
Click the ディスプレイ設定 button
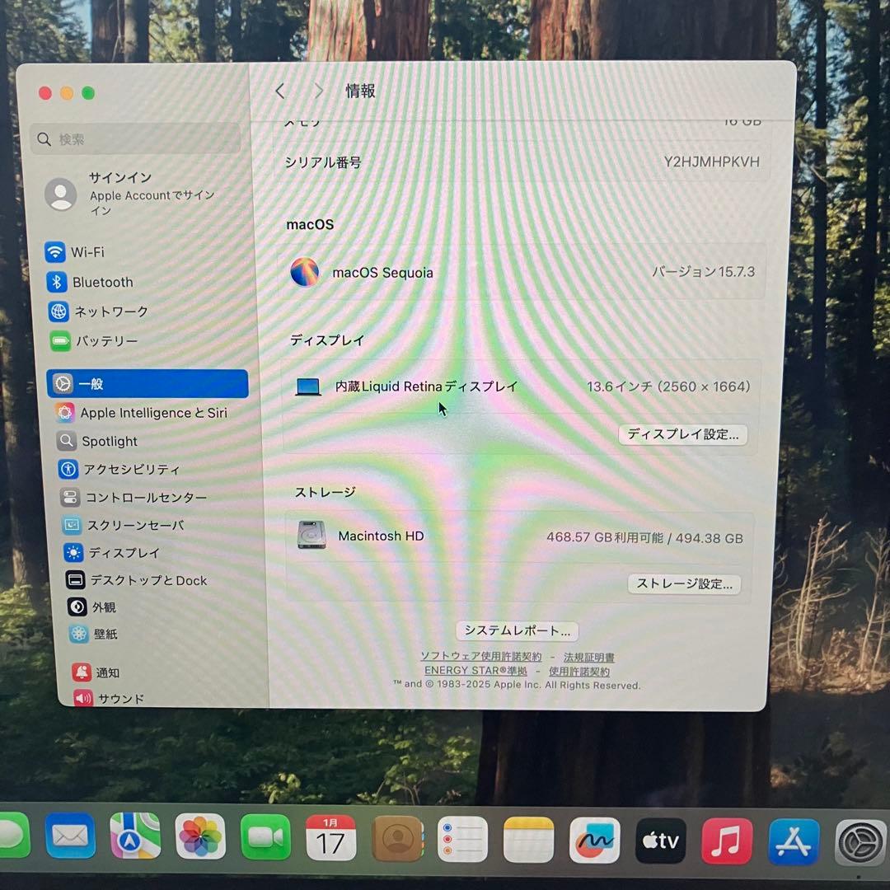click(x=682, y=434)
